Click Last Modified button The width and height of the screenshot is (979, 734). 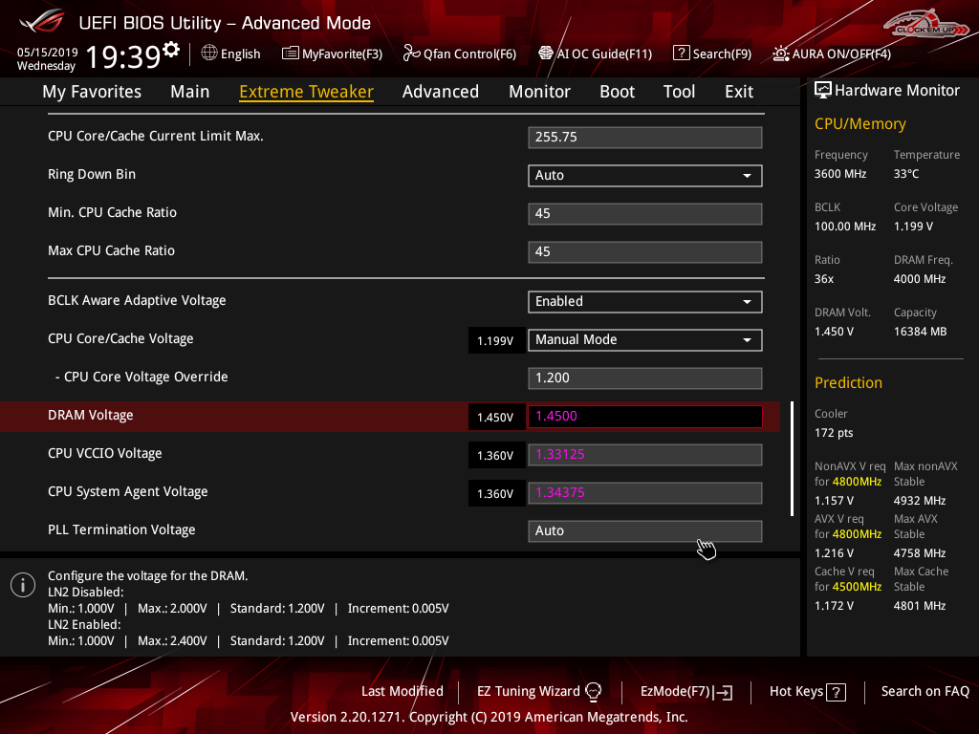pos(402,691)
